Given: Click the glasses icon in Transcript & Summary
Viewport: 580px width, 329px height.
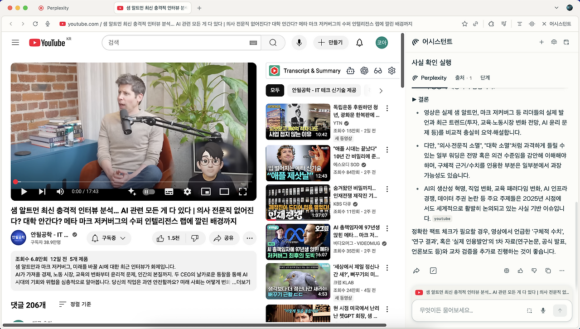Looking at the screenshot, I should [x=378, y=71].
